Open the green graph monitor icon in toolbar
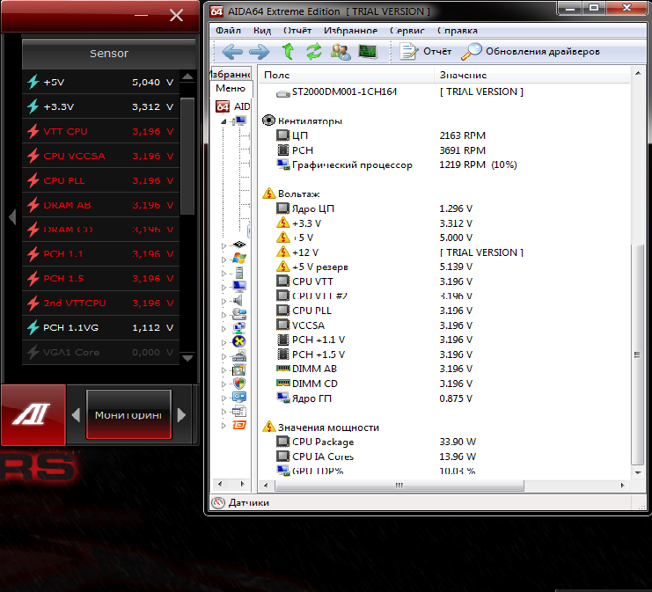 click(x=368, y=52)
